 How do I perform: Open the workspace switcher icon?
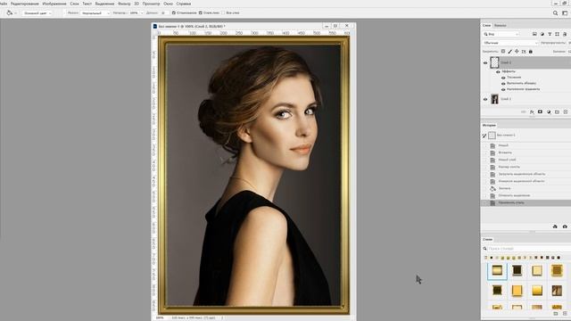coord(565,13)
